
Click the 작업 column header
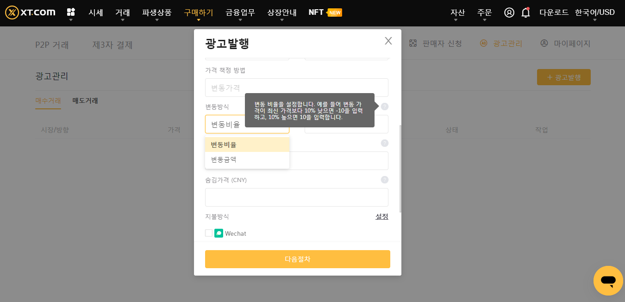(x=542, y=130)
